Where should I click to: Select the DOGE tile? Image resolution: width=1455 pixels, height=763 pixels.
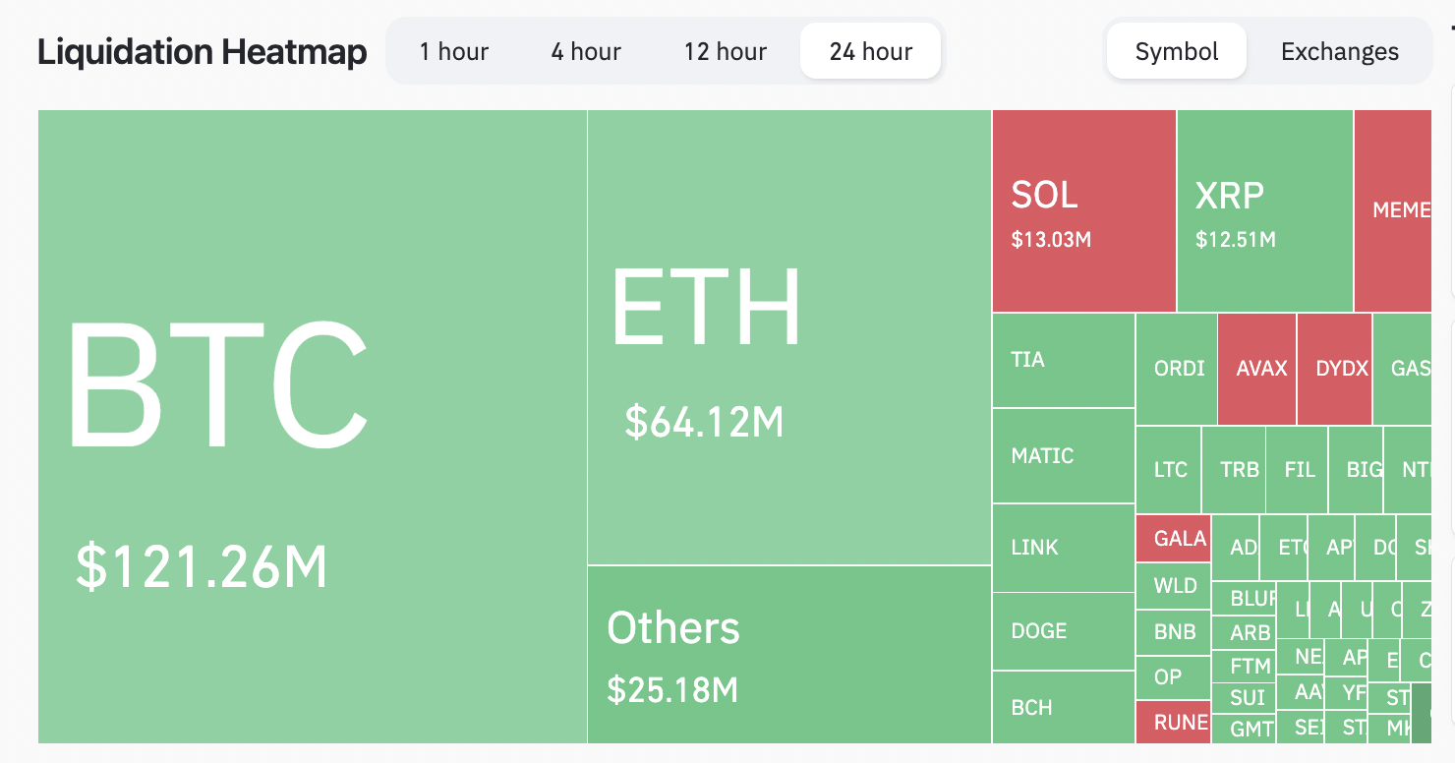(1063, 631)
